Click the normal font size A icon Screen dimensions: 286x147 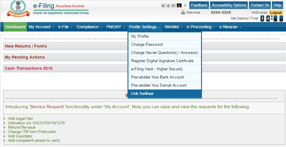(168, 6)
